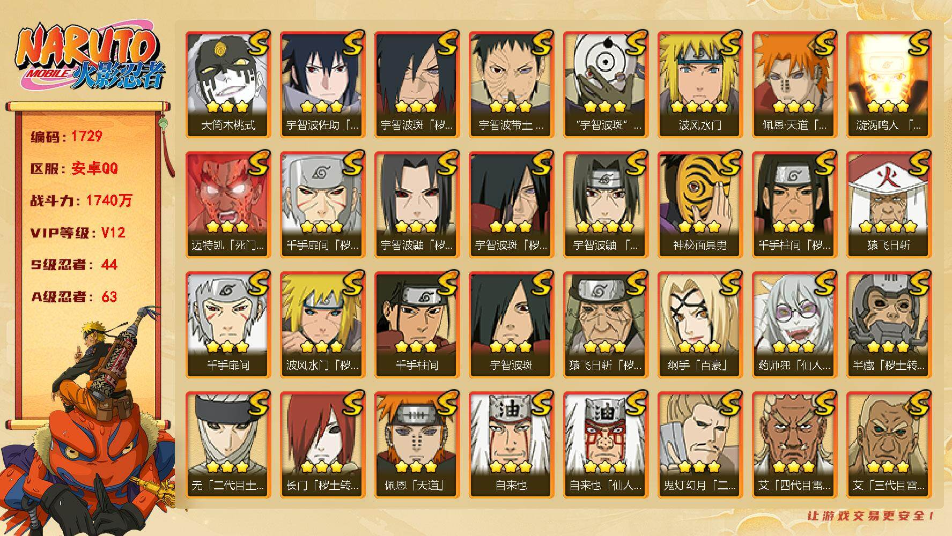Open the 长门「秽土转生」 red-haired card
The width and height of the screenshot is (952, 536).
[x=322, y=445]
